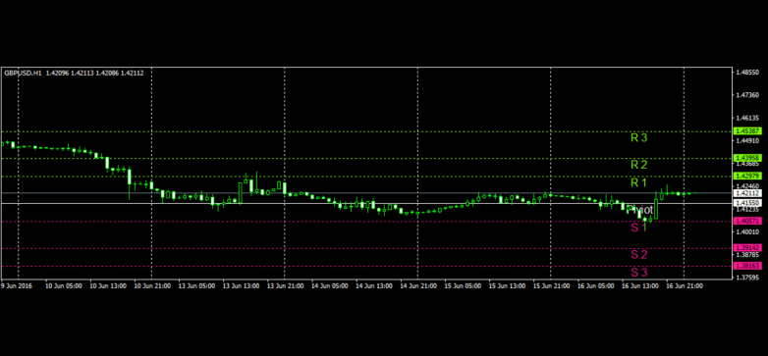Click the green 1.45387 price tag
This screenshot has width=768, height=356.
click(x=747, y=131)
